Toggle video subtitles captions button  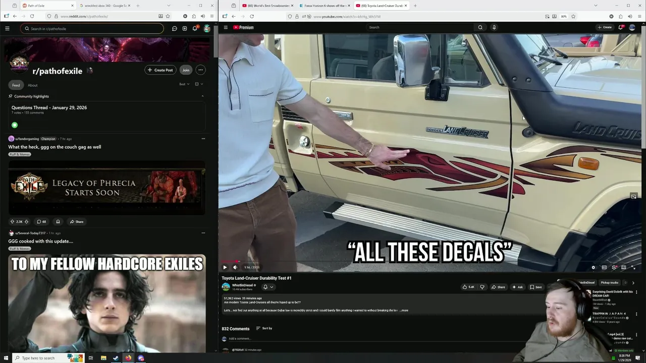(604, 267)
